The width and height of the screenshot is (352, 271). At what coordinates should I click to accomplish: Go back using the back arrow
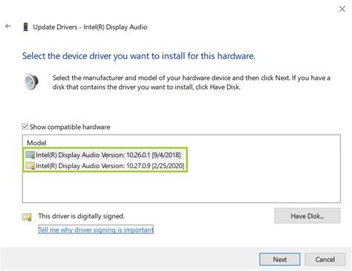[8, 26]
